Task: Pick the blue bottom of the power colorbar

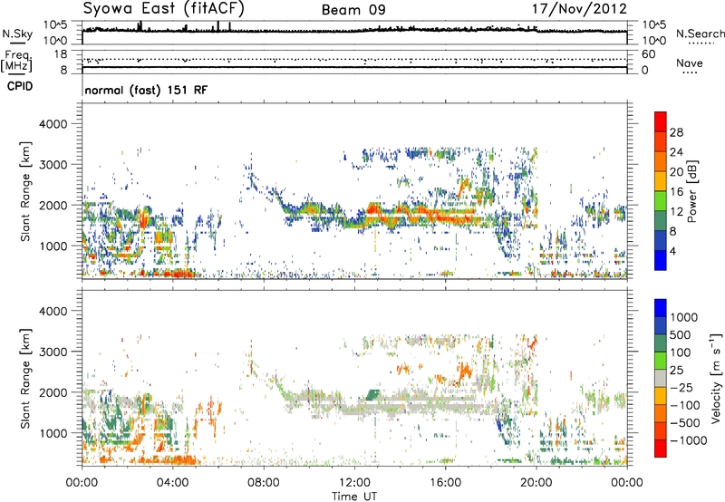Action: (x=661, y=260)
